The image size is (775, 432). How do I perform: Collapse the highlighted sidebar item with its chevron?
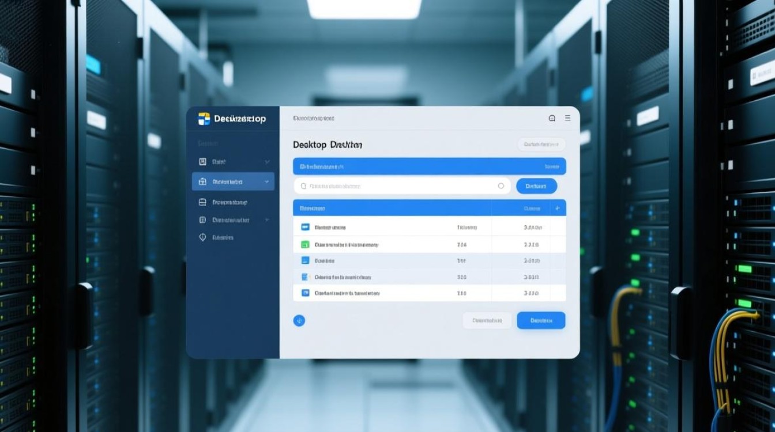(266, 181)
